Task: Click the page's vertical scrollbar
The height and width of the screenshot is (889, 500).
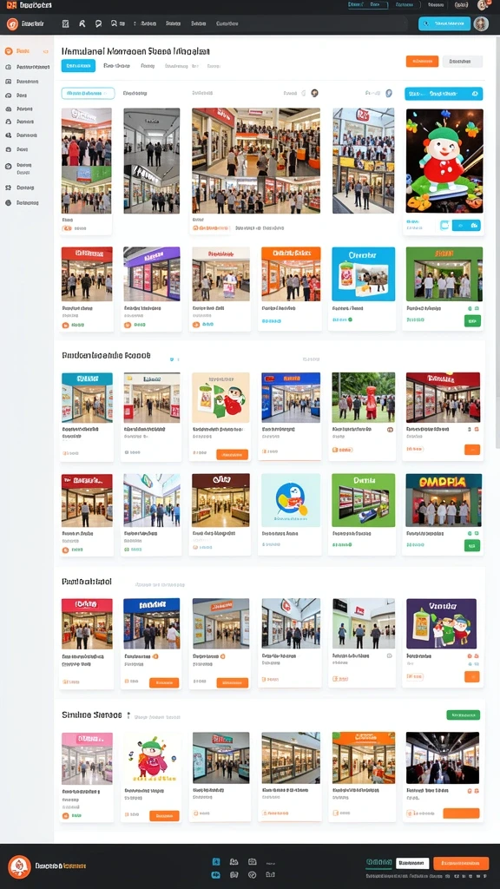Action: 497,244
